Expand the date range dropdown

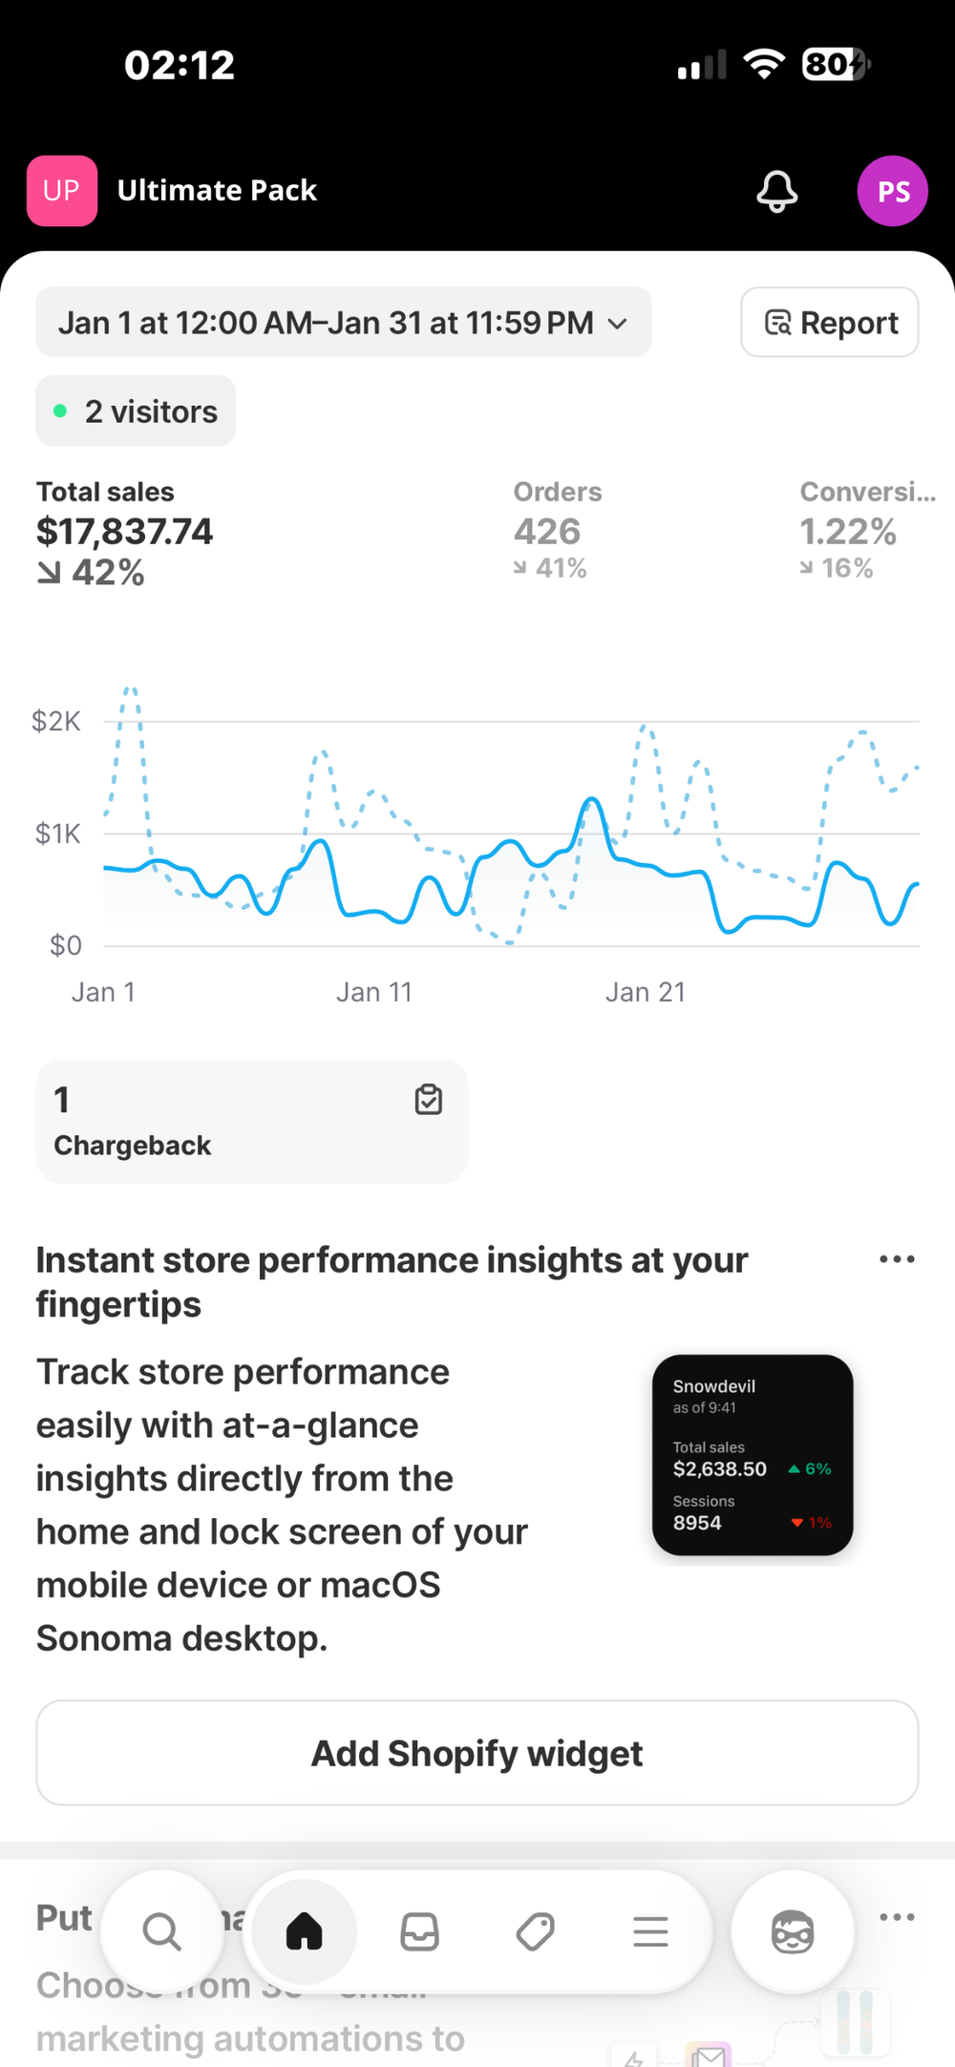pos(344,323)
